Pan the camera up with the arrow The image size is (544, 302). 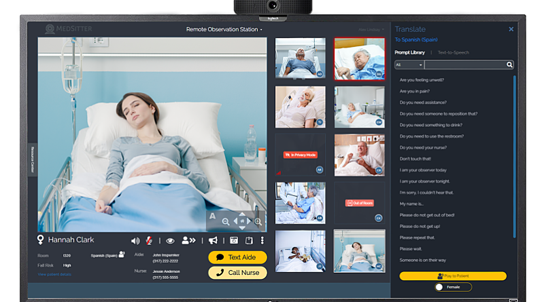point(242,214)
